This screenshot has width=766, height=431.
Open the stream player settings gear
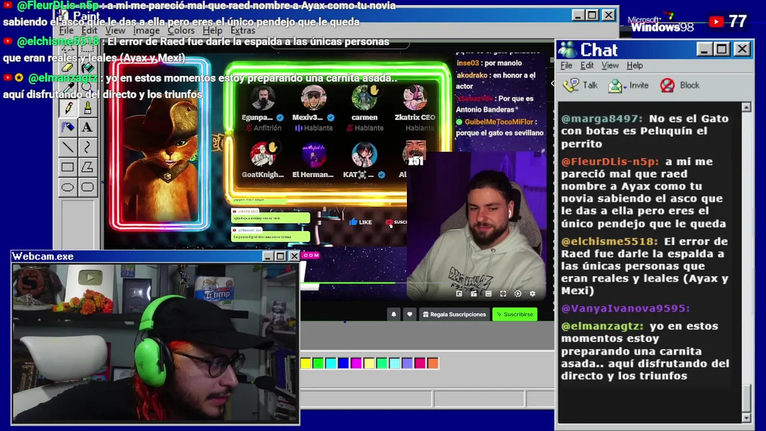pyautogui.click(x=532, y=294)
